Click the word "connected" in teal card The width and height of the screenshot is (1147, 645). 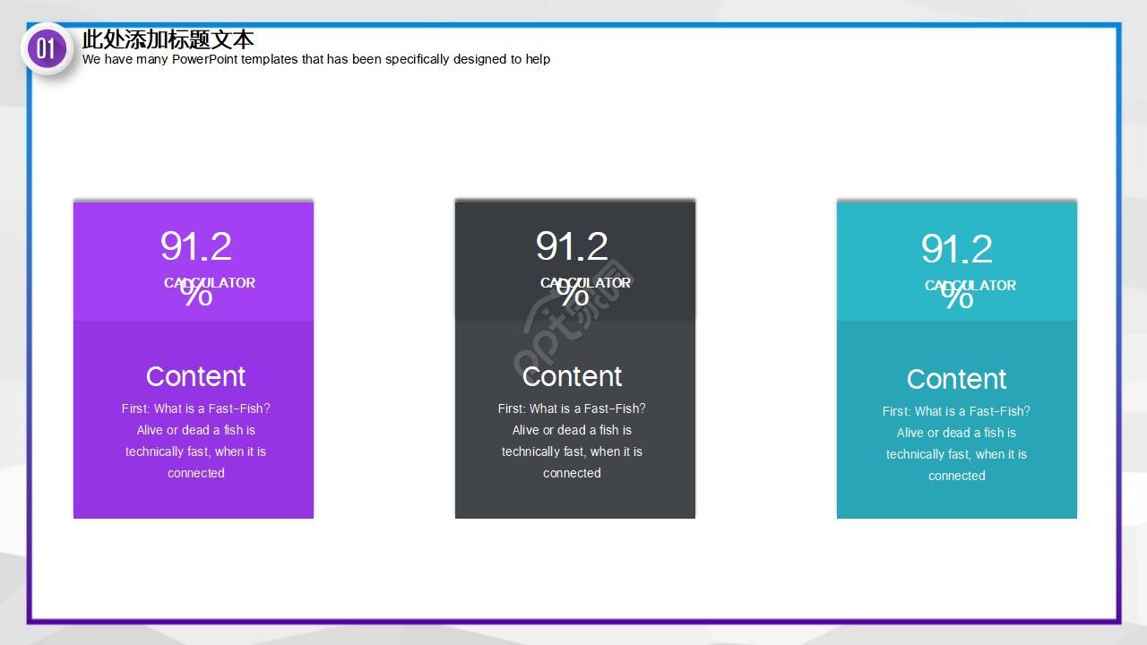click(x=956, y=476)
